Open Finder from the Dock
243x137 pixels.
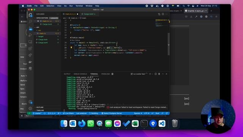[64, 124]
